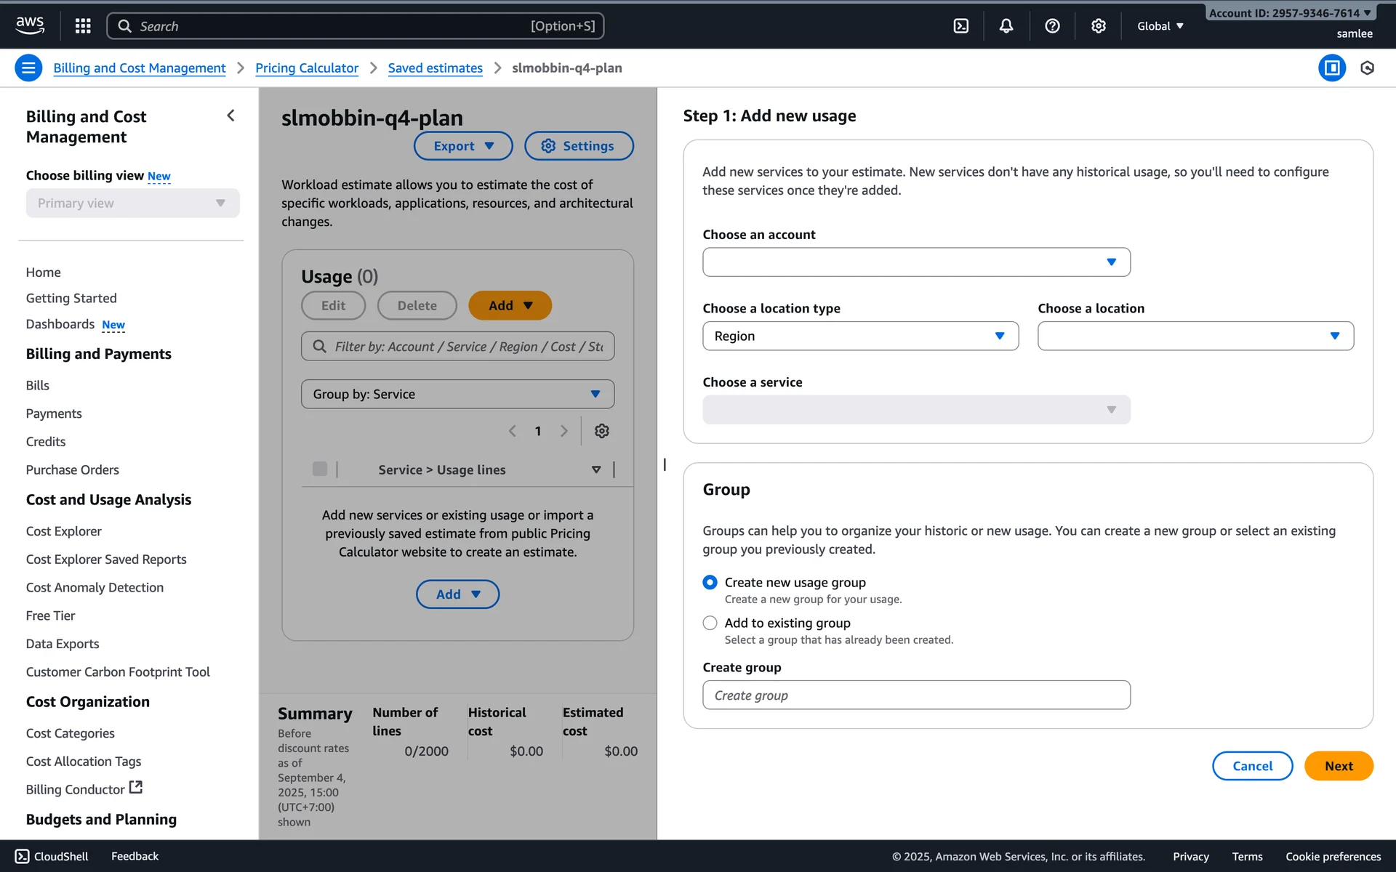This screenshot has width=1396, height=872.
Task: Click the Next button
Action: pyautogui.click(x=1337, y=766)
